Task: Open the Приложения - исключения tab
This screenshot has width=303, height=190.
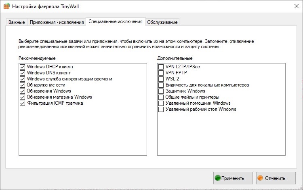Action: point(57,22)
